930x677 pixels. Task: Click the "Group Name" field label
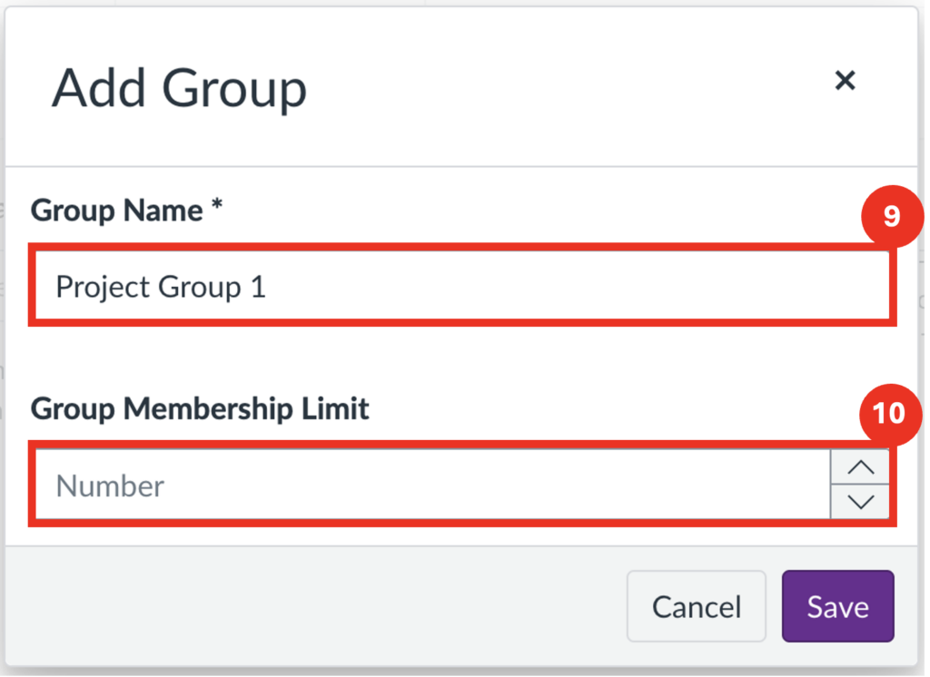point(117,211)
